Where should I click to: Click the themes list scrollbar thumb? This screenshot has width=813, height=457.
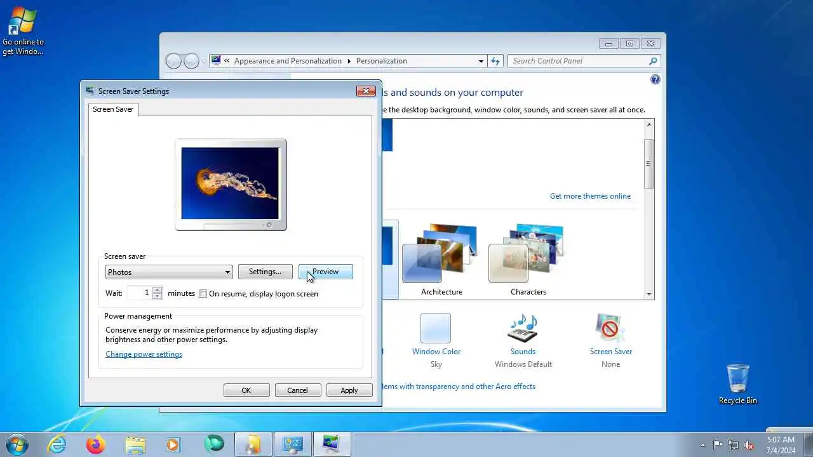(649, 164)
